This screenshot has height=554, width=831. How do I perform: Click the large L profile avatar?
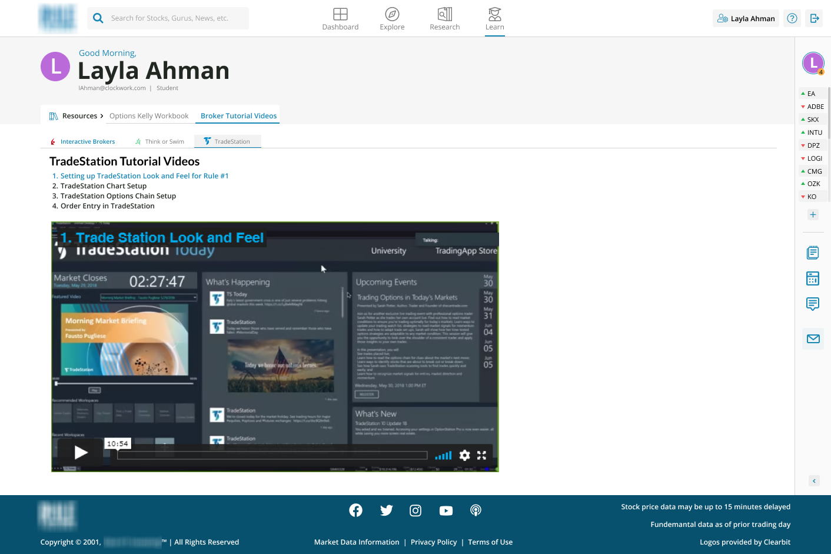[x=55, y=67]
